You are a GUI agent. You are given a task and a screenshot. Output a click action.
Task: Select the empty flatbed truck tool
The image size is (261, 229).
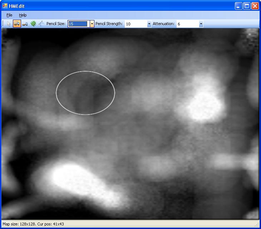pos(25,24)
